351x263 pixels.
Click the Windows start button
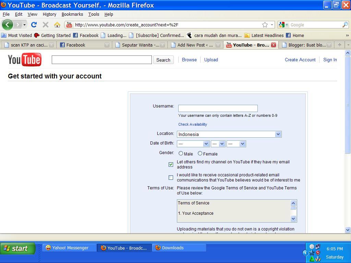point(17,249)
